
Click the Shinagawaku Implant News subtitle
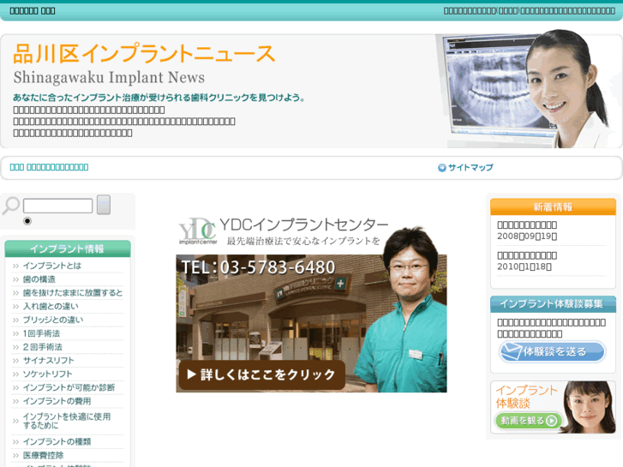click(x=109, y=77)
